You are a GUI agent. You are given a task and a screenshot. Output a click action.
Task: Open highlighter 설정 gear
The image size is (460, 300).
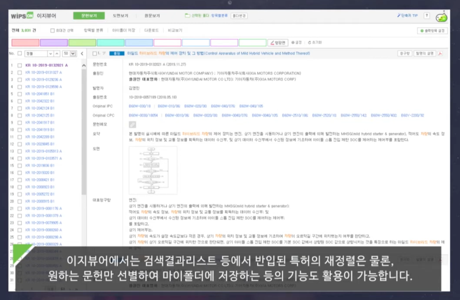(x=297, y=43)
